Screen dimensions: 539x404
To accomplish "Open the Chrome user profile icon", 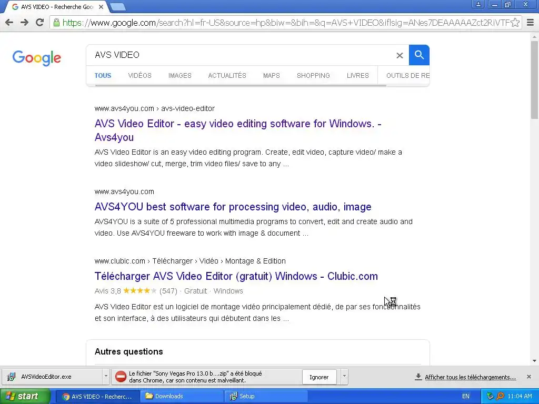I will [478, 4].
